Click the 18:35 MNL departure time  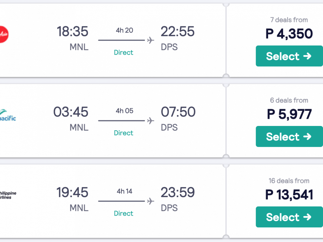(73, 32)
